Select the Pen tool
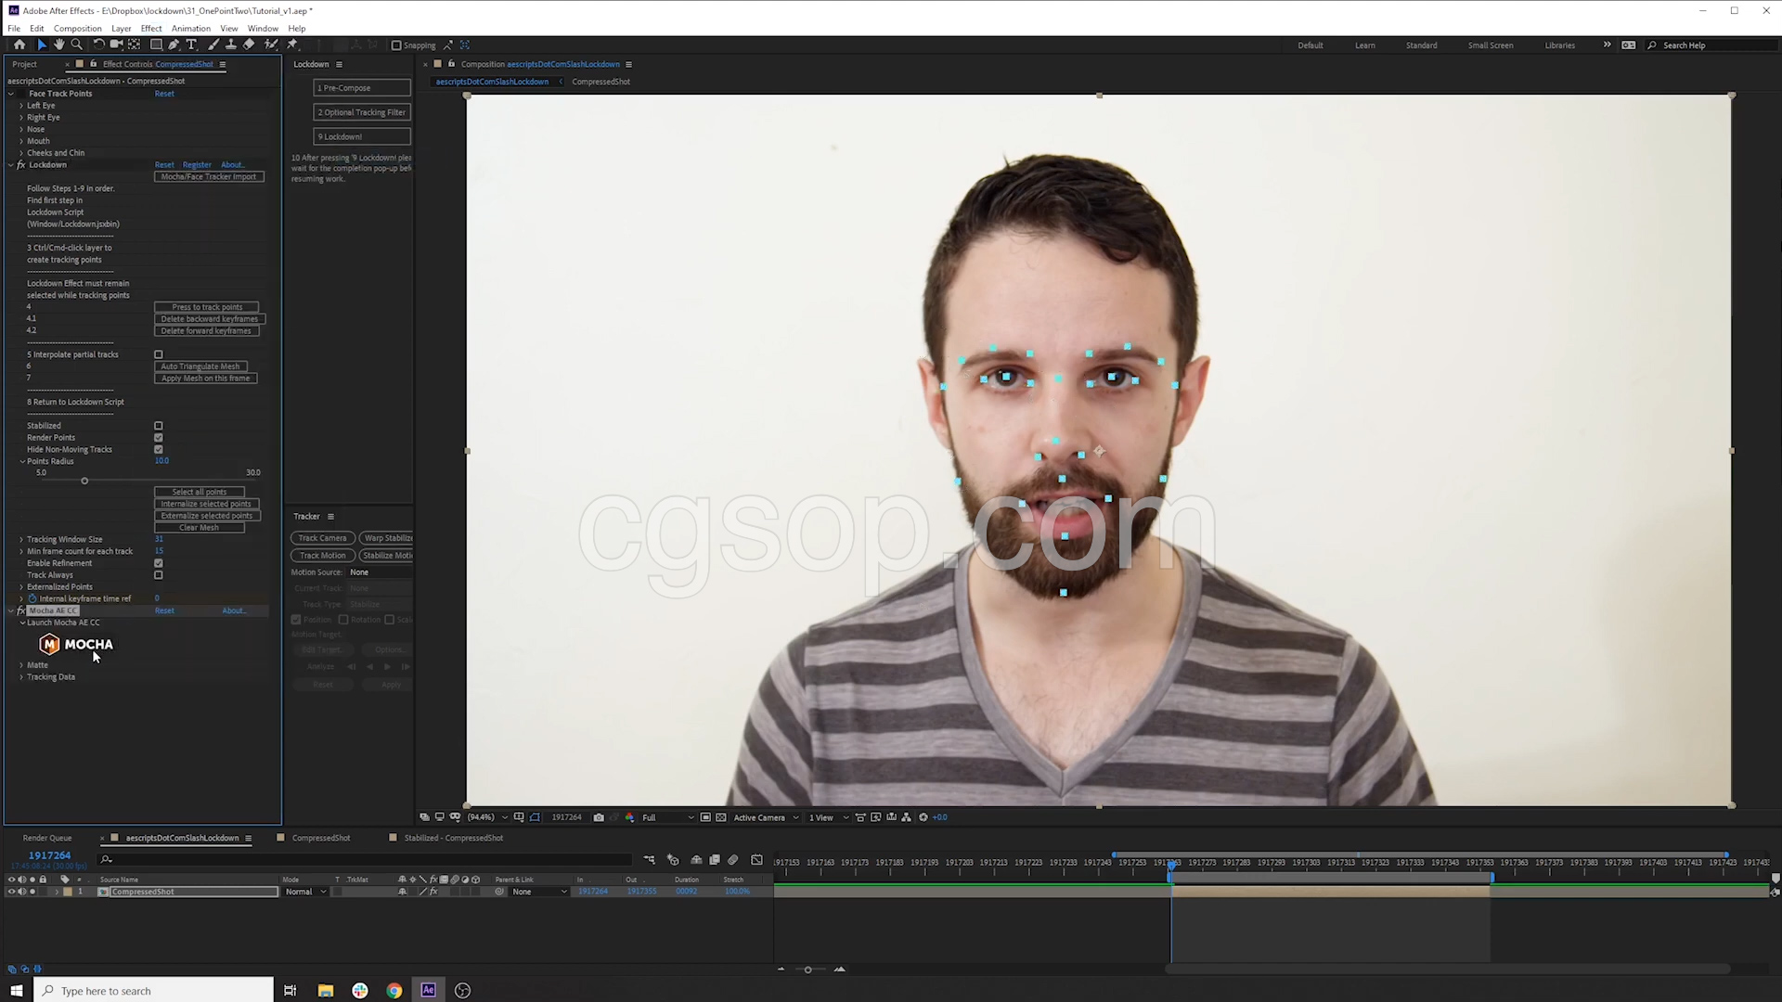This screenshot has height=1002, width=1782. tap(174, 45)
